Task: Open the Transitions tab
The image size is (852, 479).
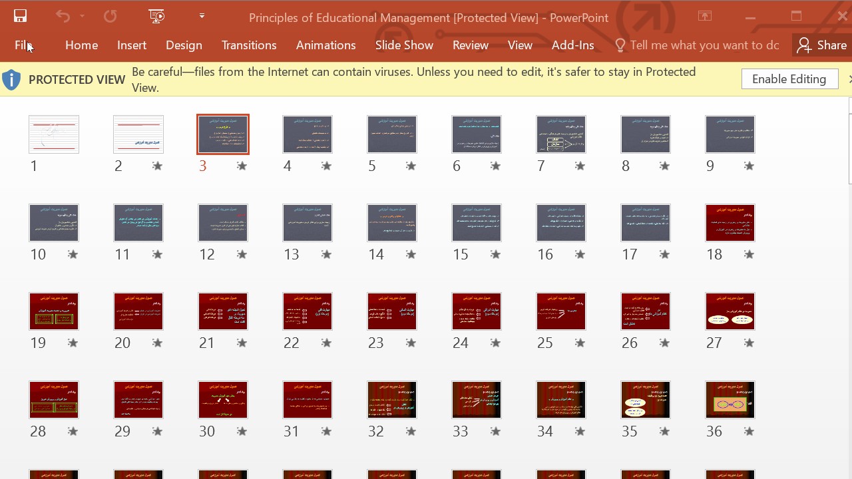Action: 249,45
